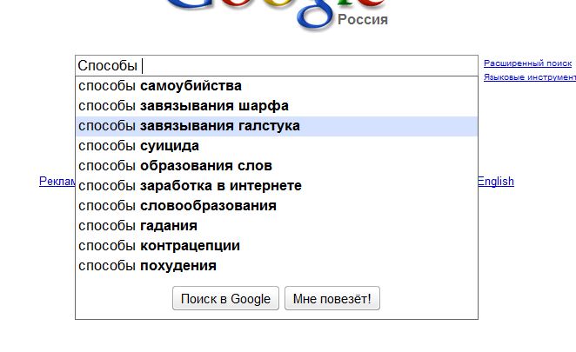This screenshot has width=576, height=352.
Task: Switch to the English version link
Action: [495, 182]
